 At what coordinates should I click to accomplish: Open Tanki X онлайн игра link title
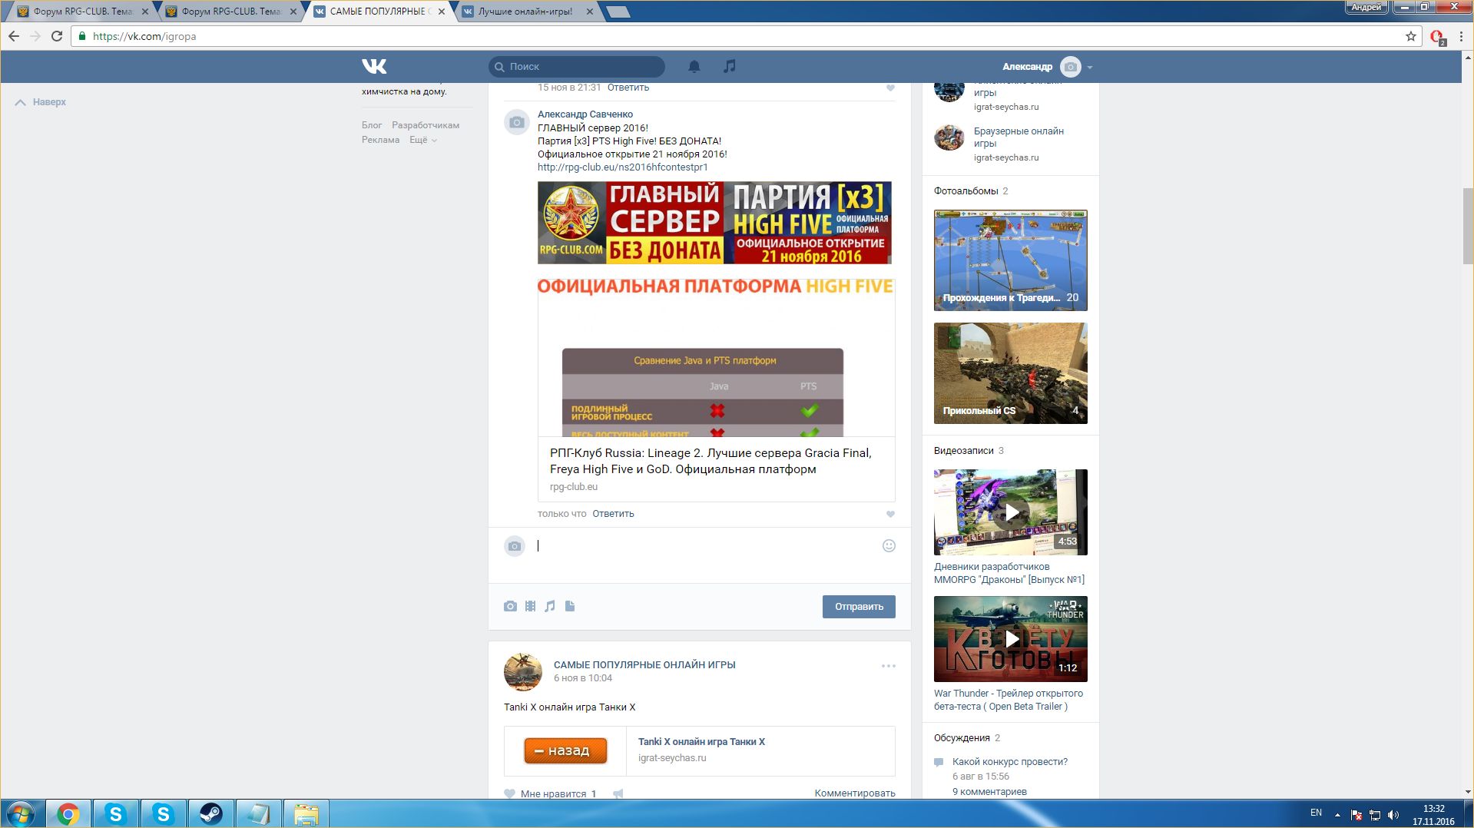click(701, 742)
